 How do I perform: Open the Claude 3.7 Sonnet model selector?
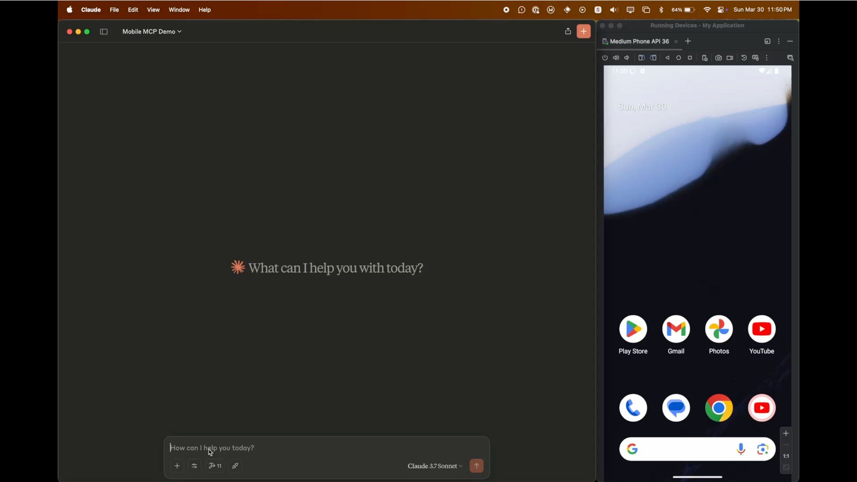[x=435, y=466]
